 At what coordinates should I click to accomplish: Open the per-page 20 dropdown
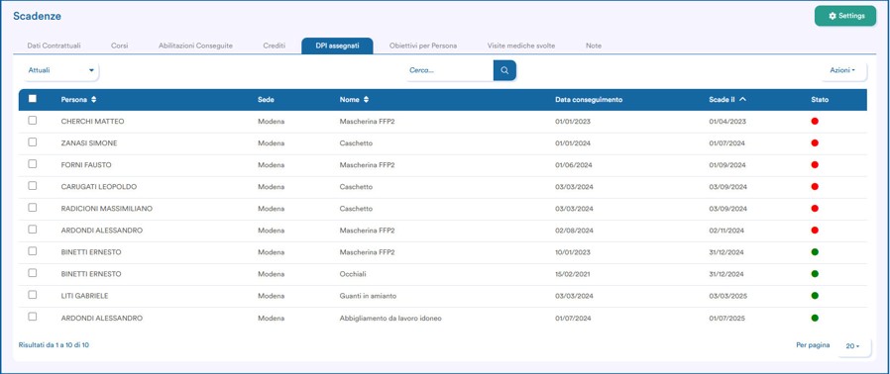click(x=853, y=345)
